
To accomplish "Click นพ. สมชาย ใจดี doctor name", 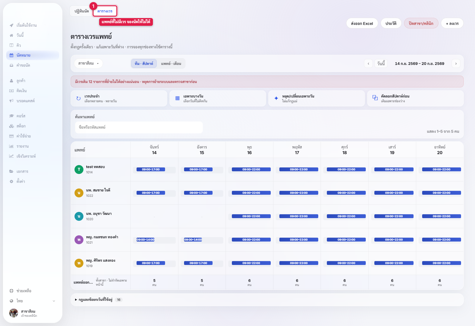I will 98,190.
